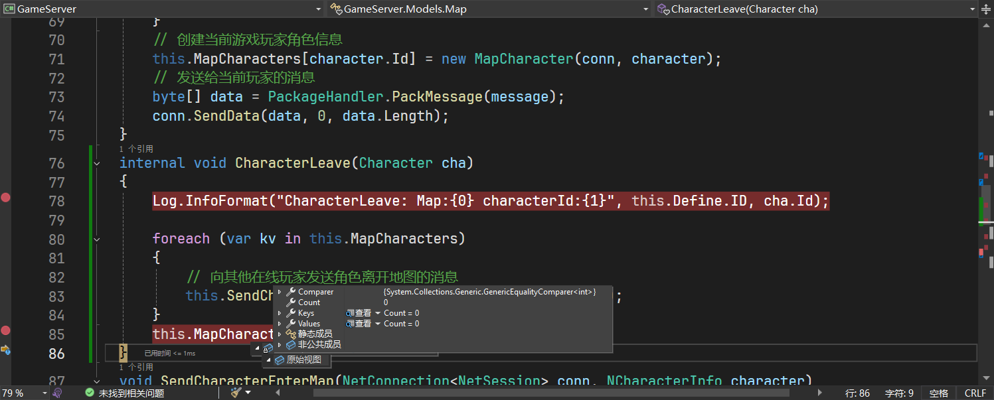Toggle the breakpoint on line 85
The image size is (994, 400).
pos(6,330)
